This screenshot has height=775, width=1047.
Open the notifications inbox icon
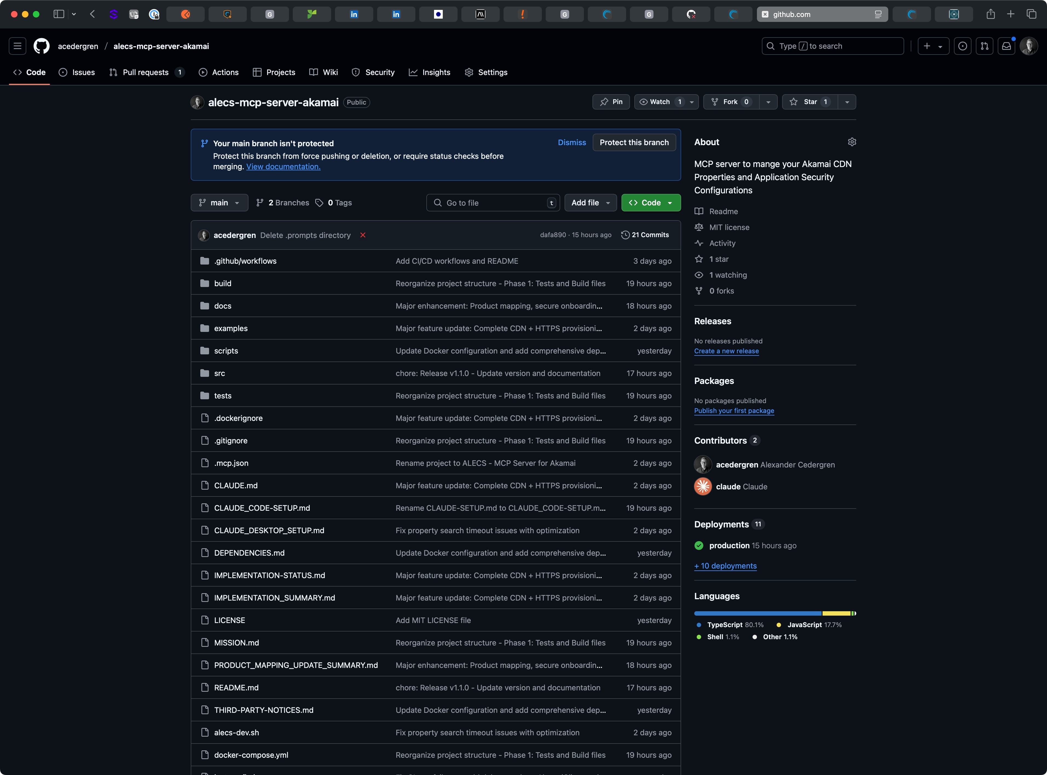[1006, 46]
